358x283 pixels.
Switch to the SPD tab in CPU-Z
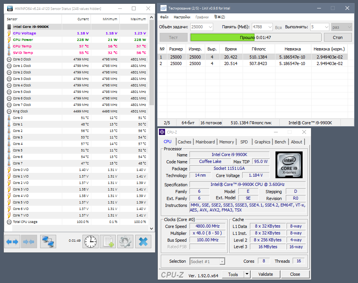(244, 142)
